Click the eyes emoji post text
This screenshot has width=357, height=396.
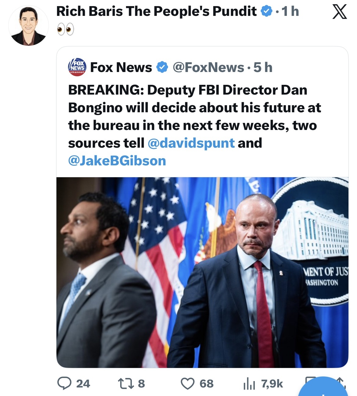click(65, 30)
